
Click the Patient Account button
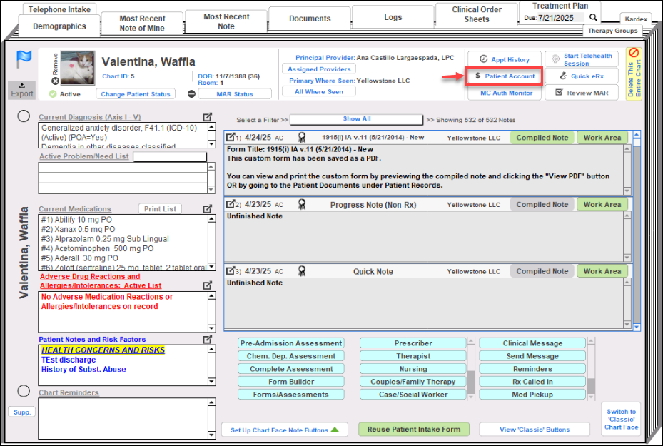504,76
